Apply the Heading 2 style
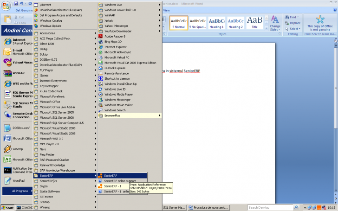 click(235, 23)
